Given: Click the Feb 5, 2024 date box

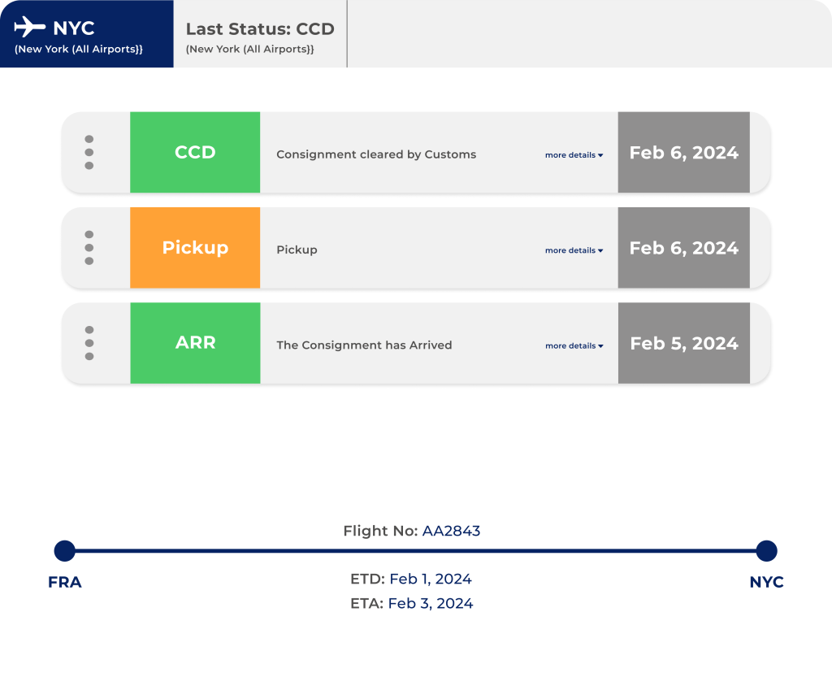Looking at the screenshot, I should (x=684, y=343).
